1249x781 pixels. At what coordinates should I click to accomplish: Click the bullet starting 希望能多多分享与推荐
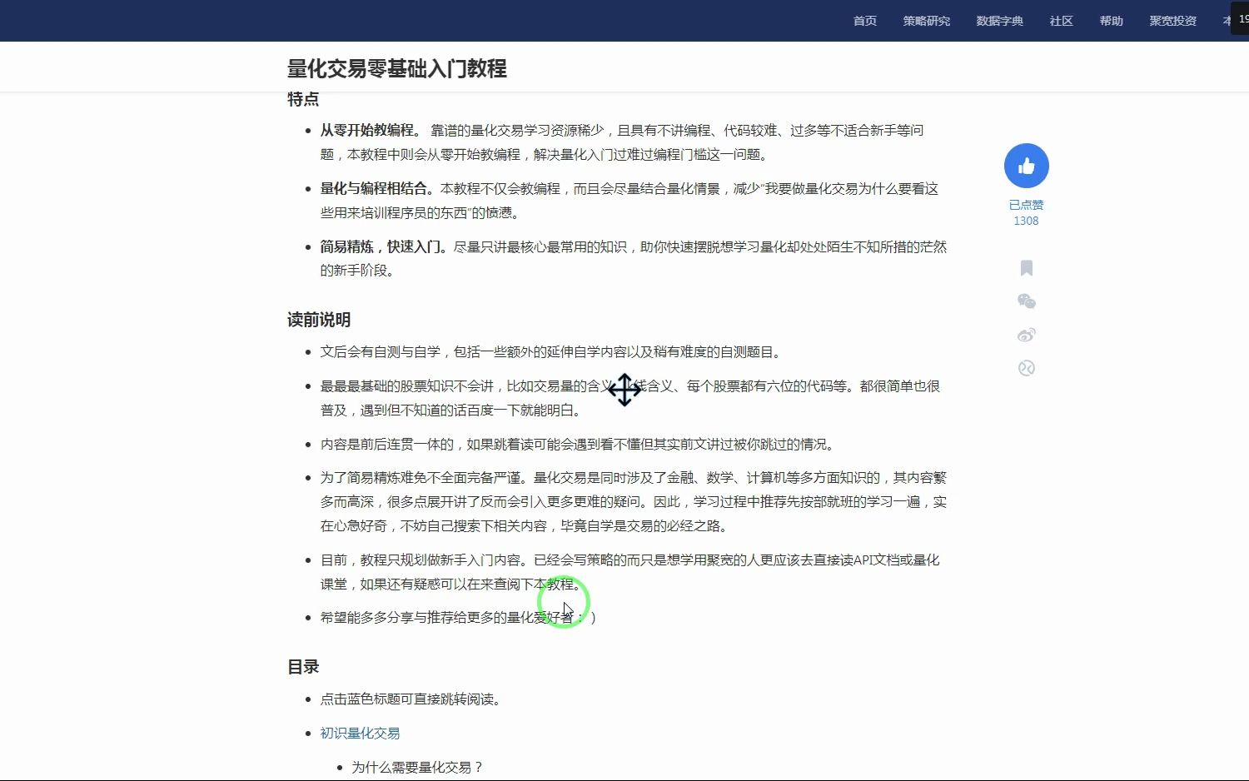click(x=458, y=618)
